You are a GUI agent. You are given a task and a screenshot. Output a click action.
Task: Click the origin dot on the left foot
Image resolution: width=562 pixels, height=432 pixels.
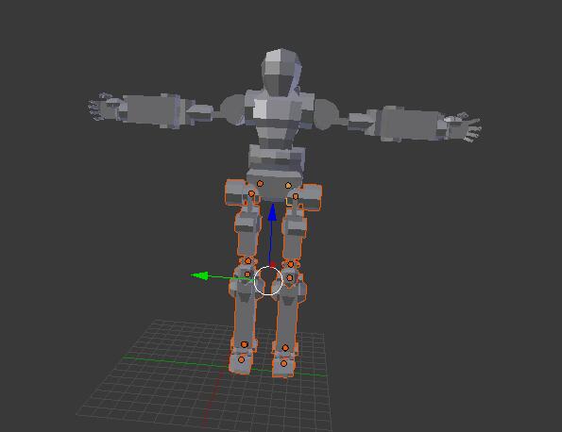241,359
